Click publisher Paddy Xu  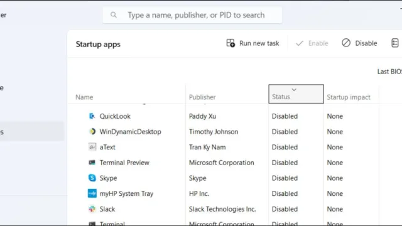pyautogui.click(x=202, y=116)
